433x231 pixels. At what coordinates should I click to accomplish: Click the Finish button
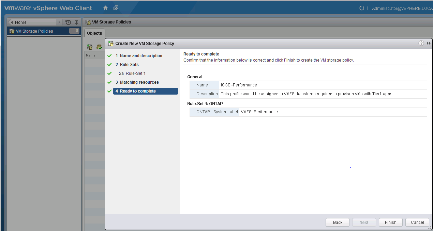(391, 222)
